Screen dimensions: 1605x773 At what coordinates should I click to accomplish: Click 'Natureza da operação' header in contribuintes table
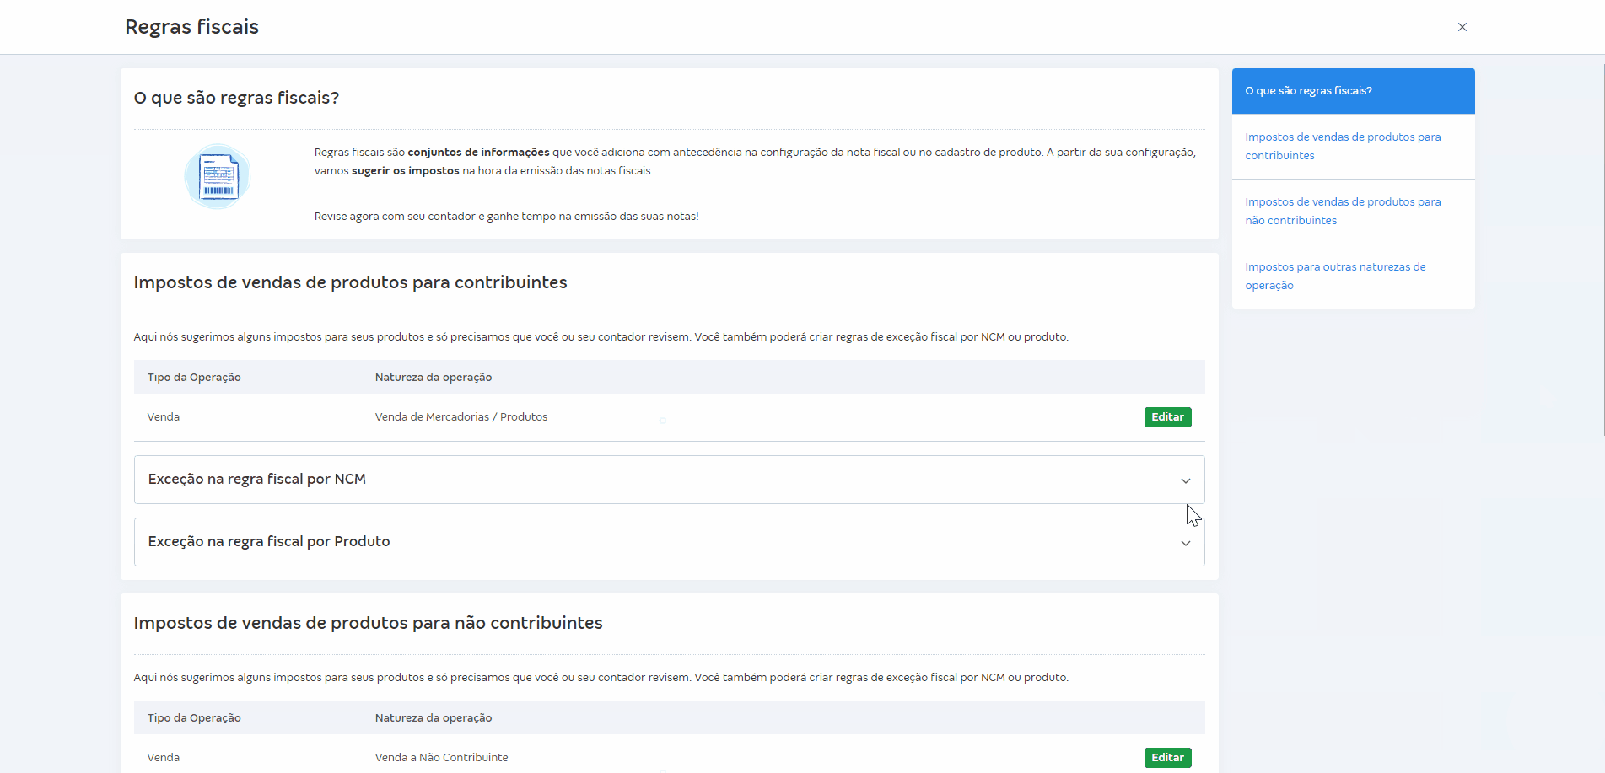433,378
